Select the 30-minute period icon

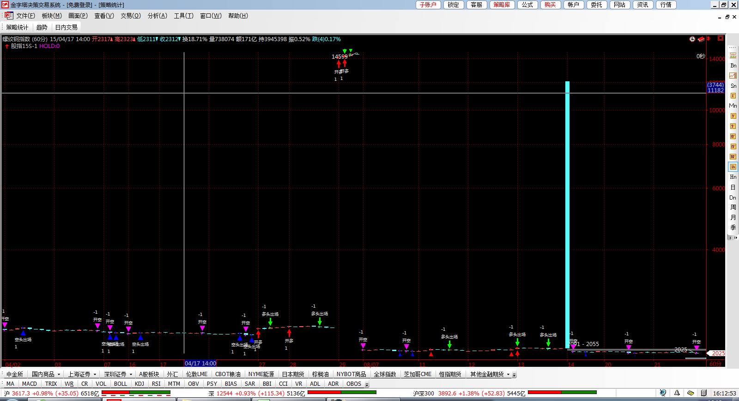733,157
